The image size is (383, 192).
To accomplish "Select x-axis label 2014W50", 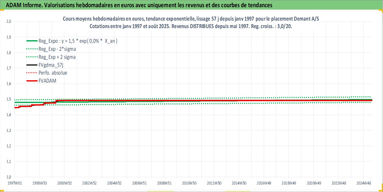I will [239, 183].
